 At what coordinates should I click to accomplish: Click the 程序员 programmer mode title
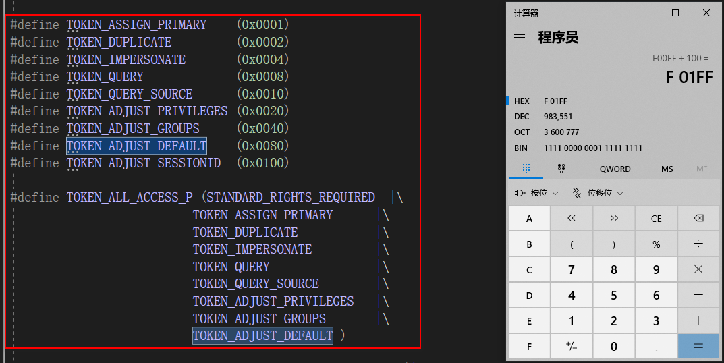point(558,37)
